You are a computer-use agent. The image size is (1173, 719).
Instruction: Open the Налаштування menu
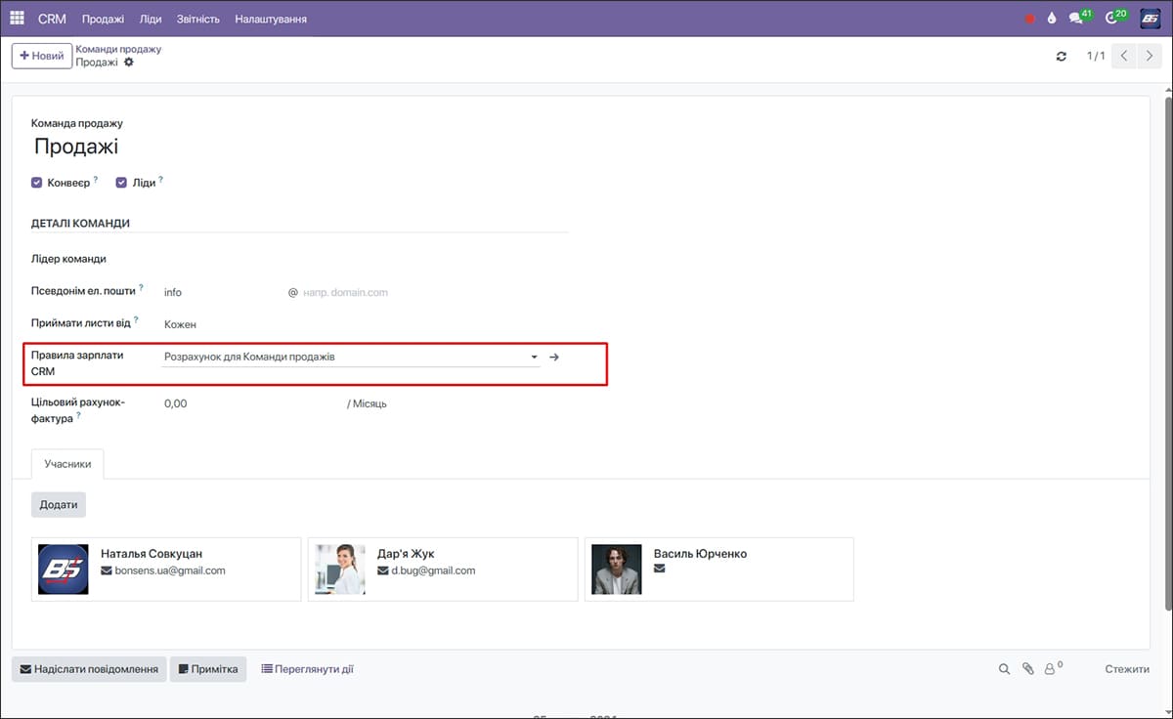pyautogui.click(x=271, y=19)
